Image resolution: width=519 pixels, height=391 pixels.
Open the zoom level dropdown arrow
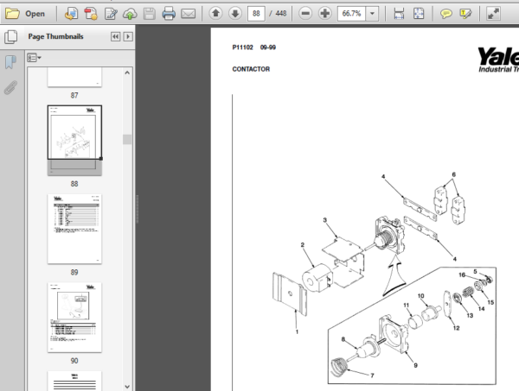(x=372, y=14)
